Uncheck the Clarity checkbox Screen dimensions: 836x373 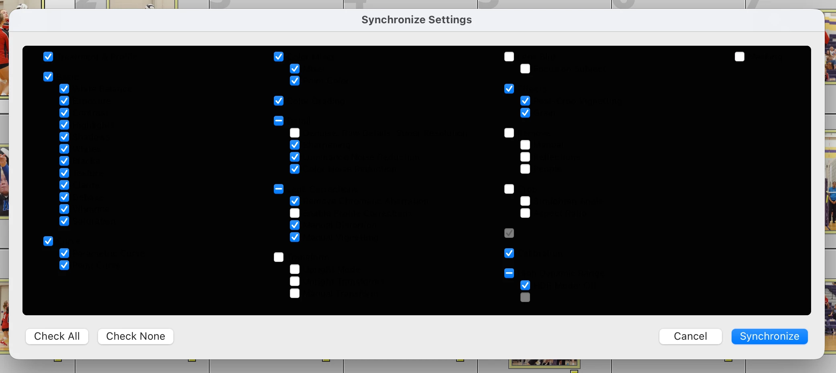(64, 185)
